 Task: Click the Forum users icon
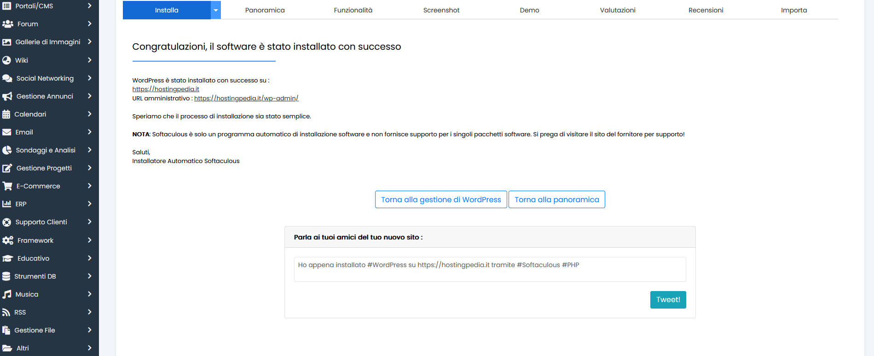(7, 24)
